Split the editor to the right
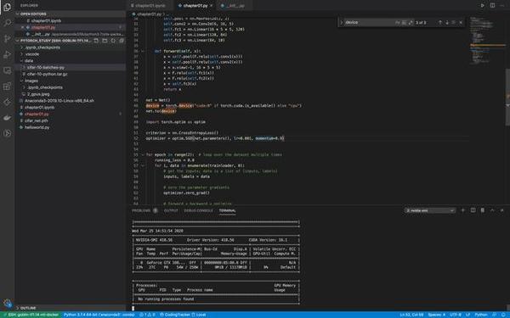This screenshot has height=318, width=510. [492, 6]
